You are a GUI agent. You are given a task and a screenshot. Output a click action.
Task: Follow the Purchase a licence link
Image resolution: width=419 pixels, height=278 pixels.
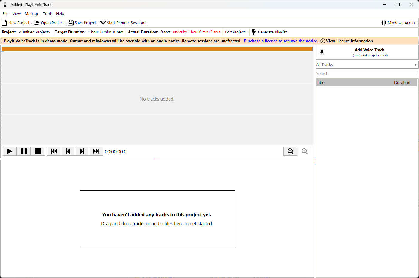point(281,41)
